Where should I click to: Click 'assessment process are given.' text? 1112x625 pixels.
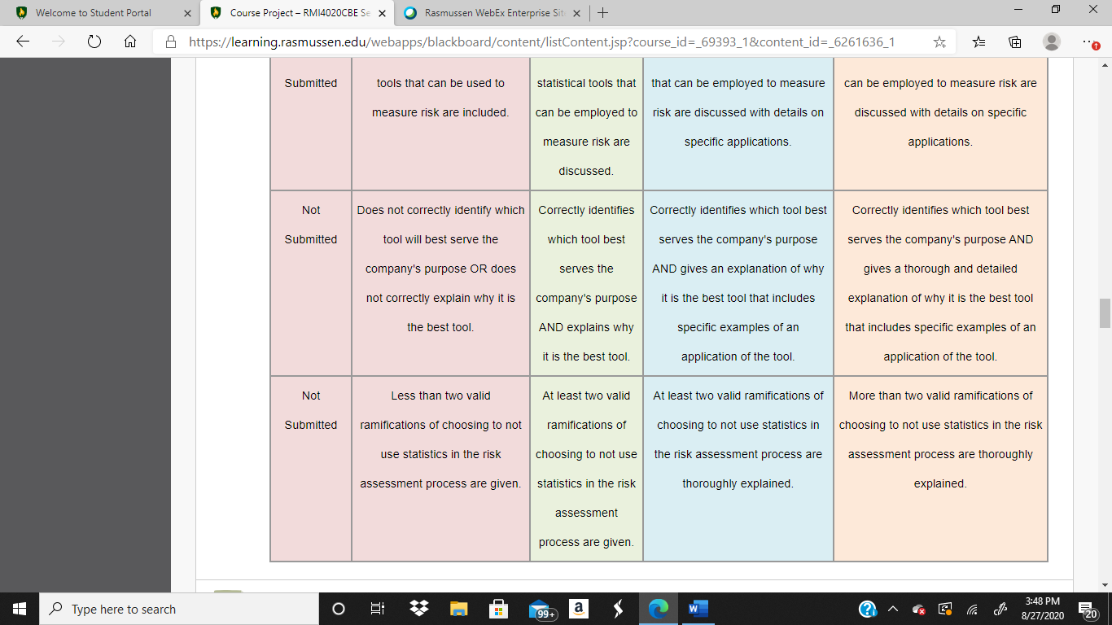click(440, 483)
